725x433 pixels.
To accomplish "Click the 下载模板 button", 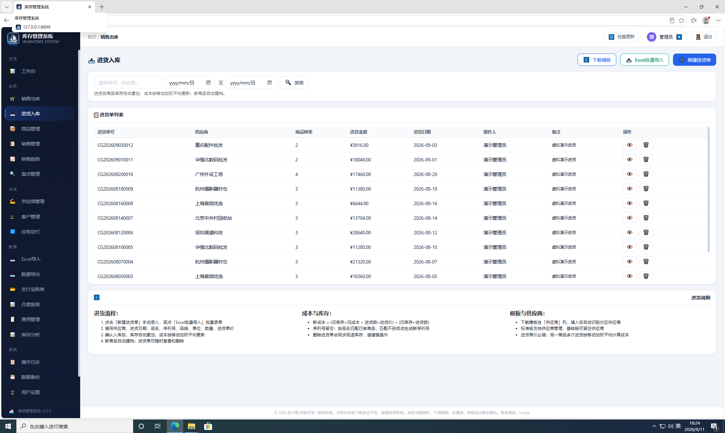I will pyautogui.click(x=597, y=60).
